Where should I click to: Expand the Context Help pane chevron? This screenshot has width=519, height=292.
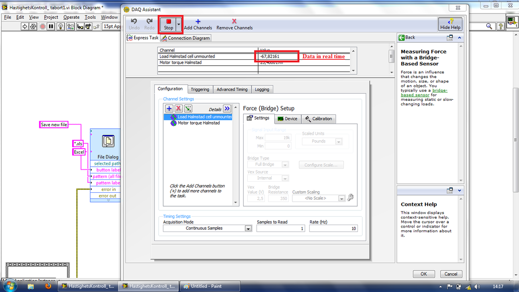tap(459, 190)
